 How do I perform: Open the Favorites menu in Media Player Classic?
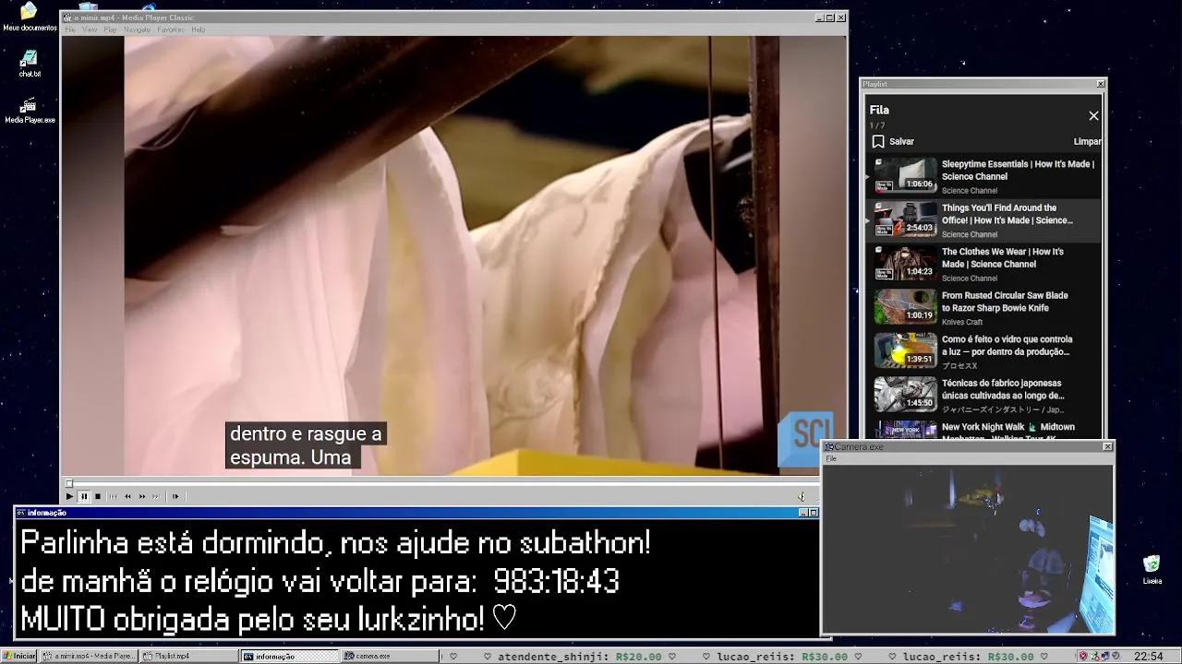point(170,30)
